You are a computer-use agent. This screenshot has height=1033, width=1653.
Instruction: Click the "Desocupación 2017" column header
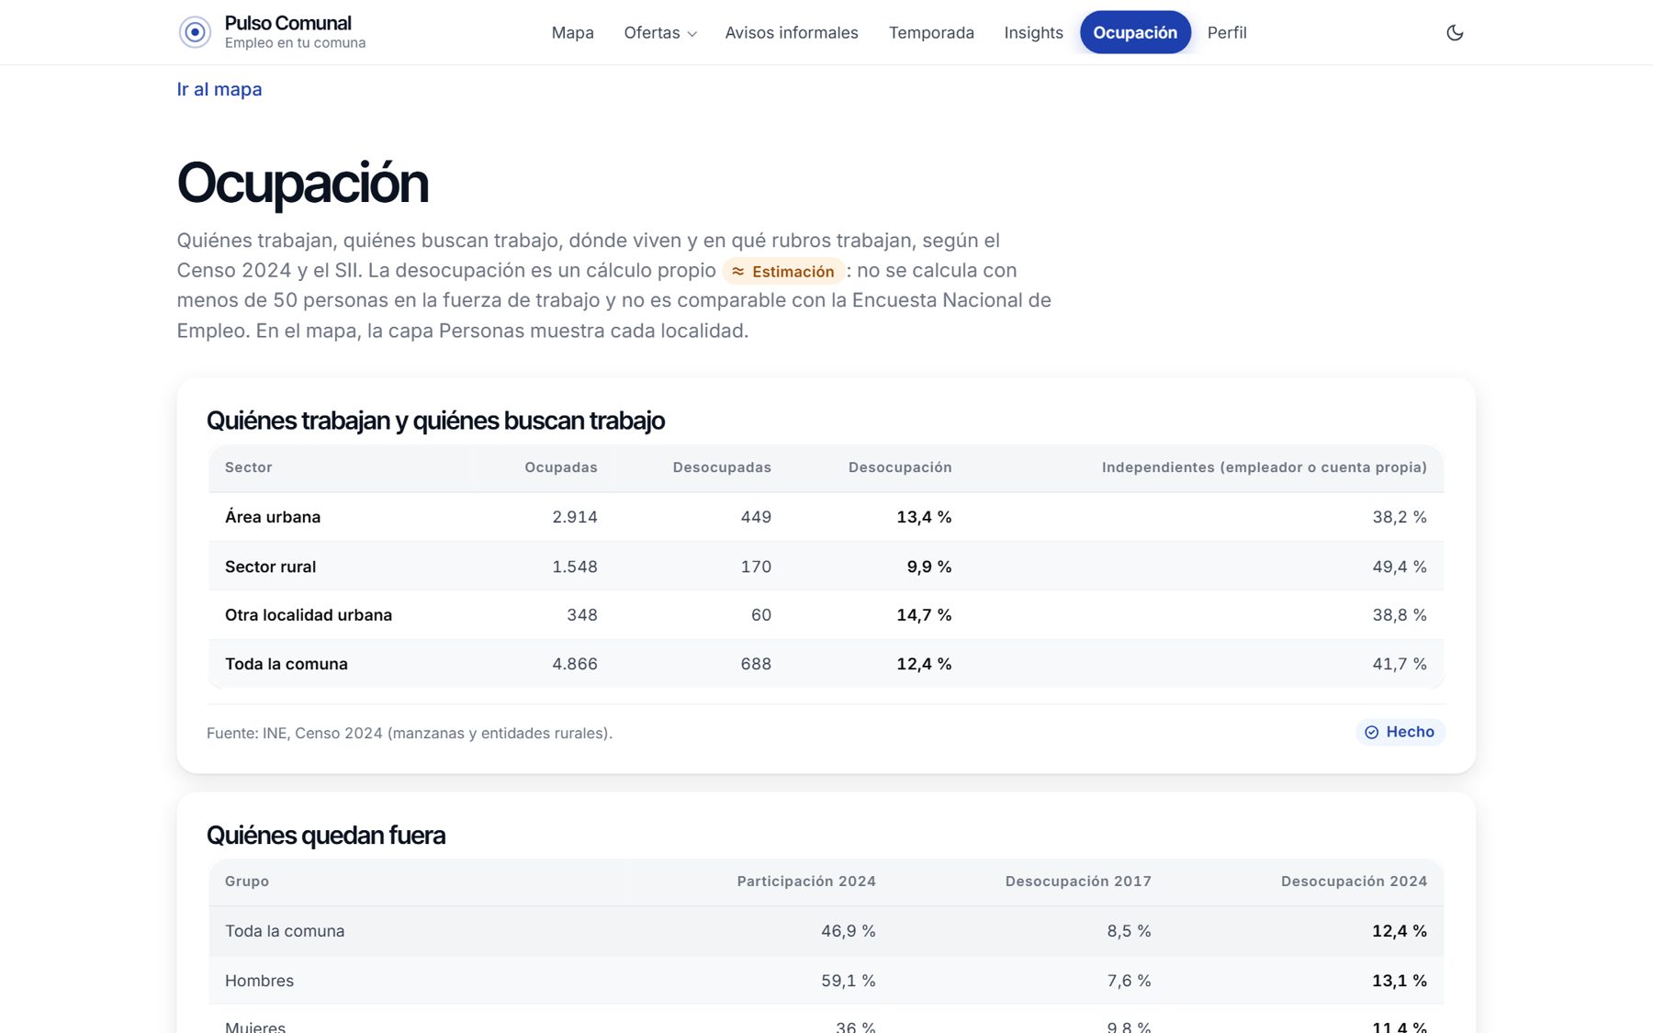(1078, 881)
